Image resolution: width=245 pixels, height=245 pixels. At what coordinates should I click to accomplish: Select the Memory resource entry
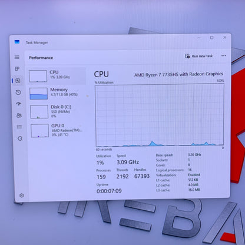57,94
